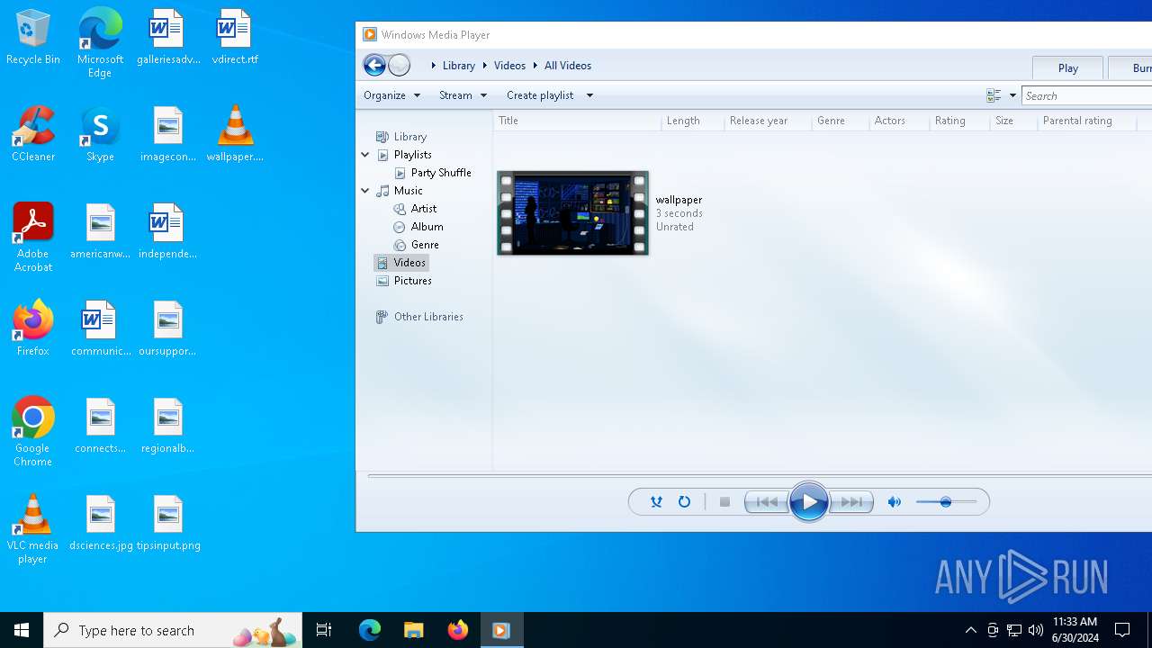The image size is (1152, 648).
Task: Click the Stop button
Action: pos(724,502)
